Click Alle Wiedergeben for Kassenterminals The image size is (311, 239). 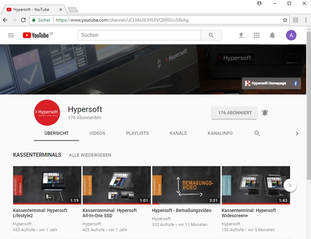coord(90,155)
